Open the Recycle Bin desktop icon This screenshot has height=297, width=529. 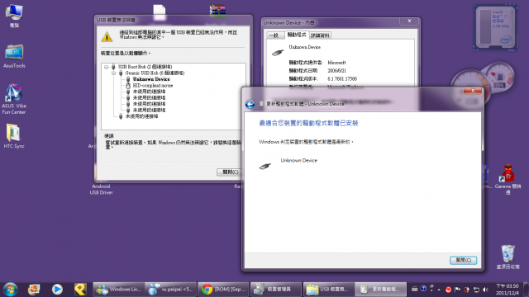[508, 257]
